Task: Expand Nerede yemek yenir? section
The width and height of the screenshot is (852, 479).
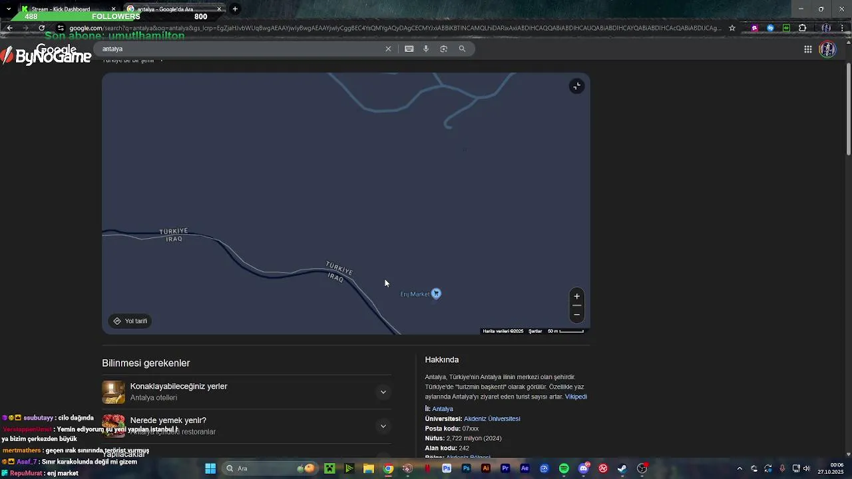Action: 383,426
